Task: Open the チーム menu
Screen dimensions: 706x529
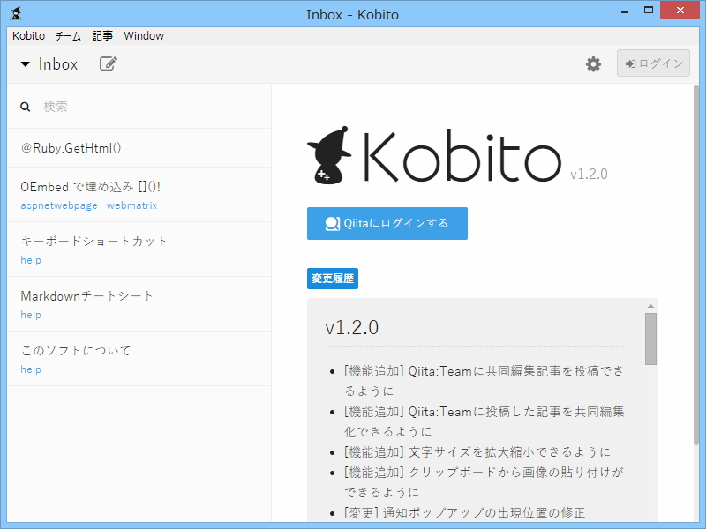Action: (x=67, y=36)
